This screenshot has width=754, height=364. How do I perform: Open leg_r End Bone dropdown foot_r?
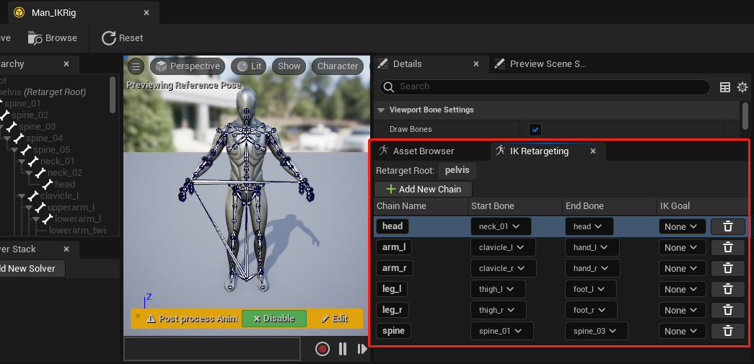pos(591,310)
